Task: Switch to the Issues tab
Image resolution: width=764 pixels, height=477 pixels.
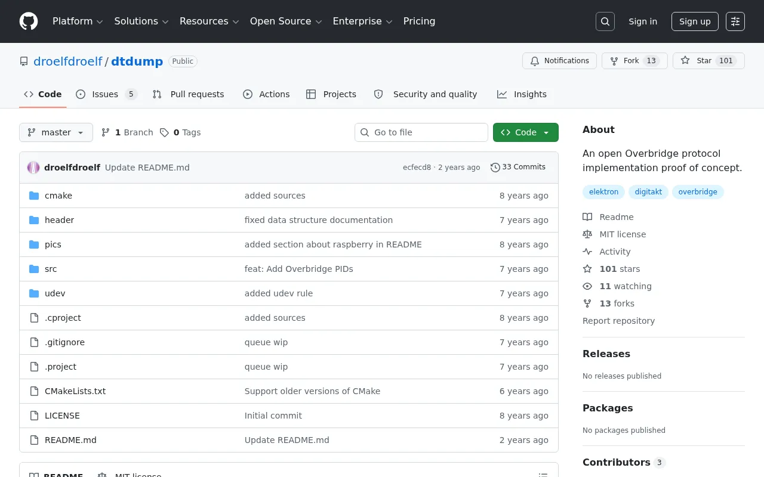Action: 107,94
